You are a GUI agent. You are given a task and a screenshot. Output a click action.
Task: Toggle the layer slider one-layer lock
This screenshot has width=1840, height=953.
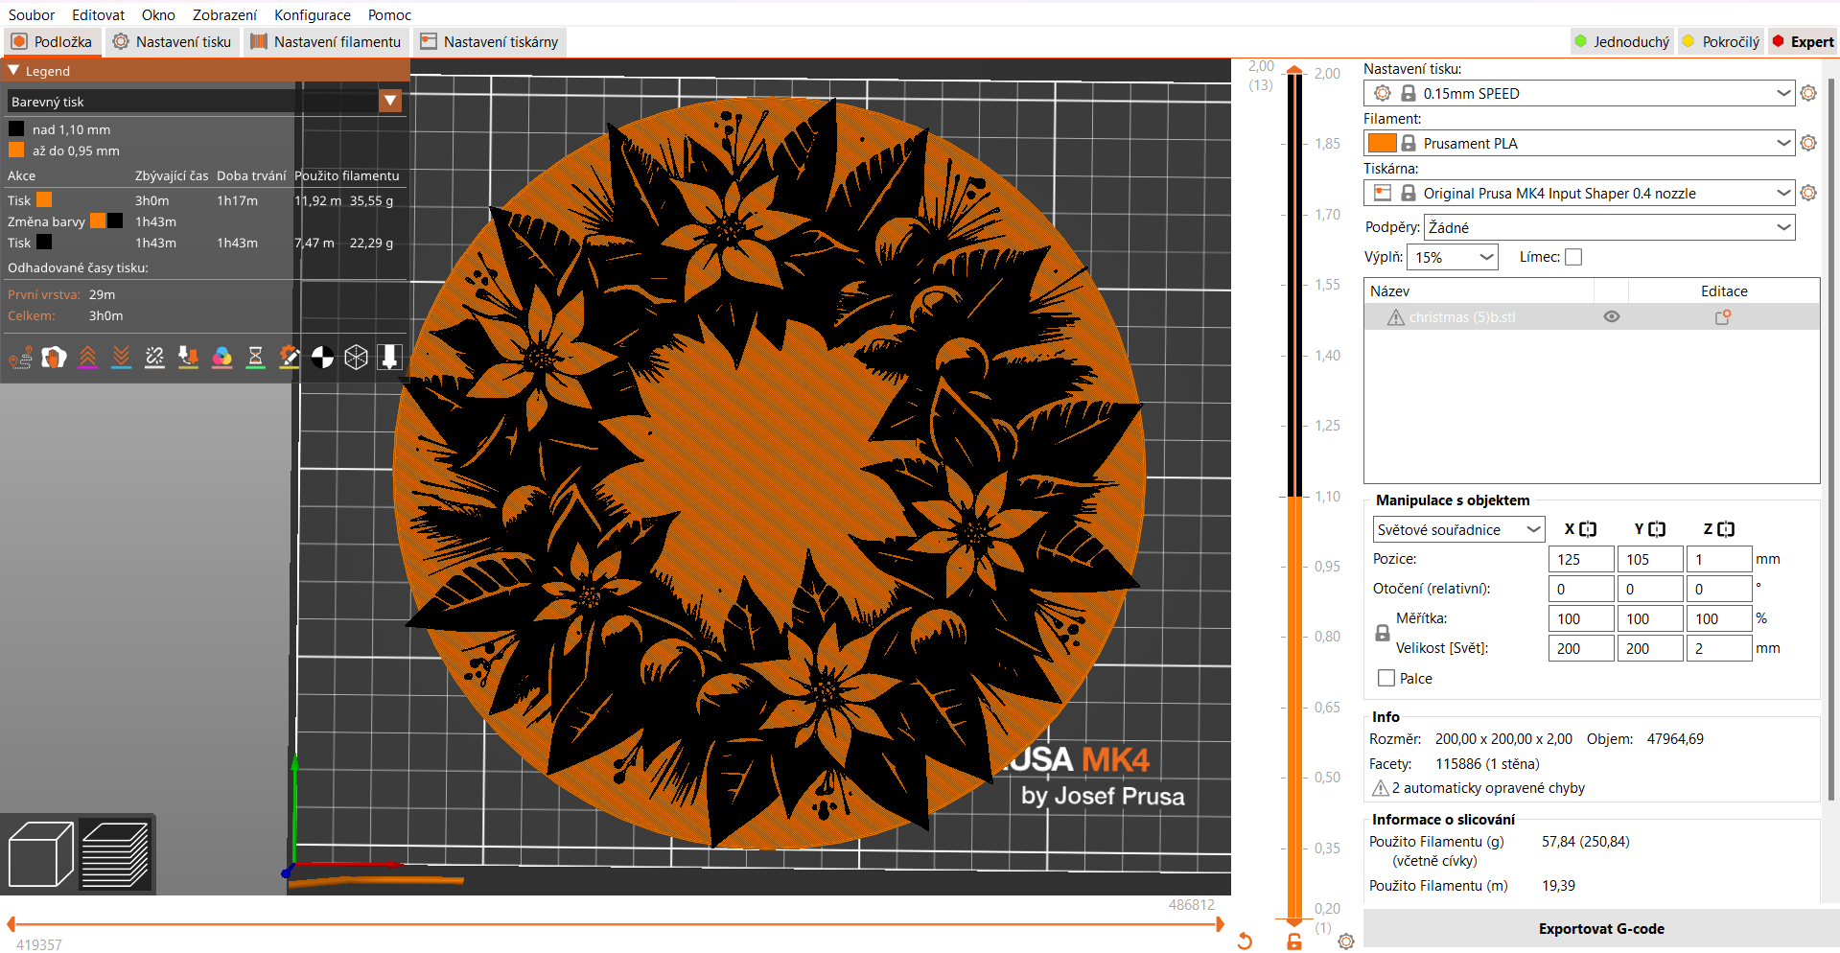tap(1294, 941)
